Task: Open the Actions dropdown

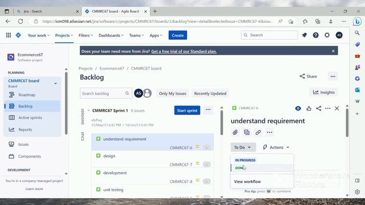Action: pos(276,147)
